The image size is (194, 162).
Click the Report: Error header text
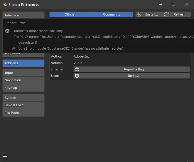tap(15, 23)
